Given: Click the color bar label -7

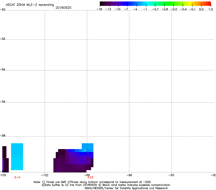Looking at the screenshot, I should click(126, 9).
